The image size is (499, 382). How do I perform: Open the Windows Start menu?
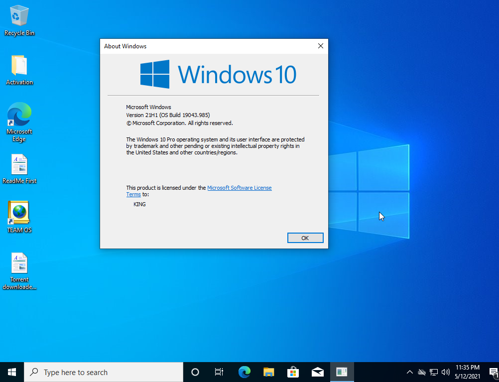coord(12,372)
